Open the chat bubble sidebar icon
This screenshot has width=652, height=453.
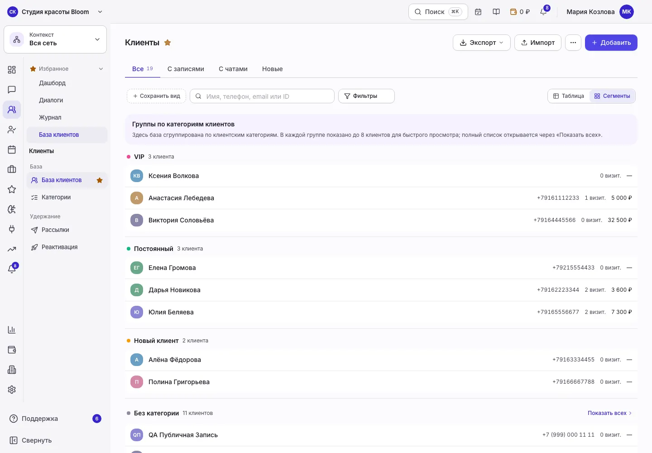[12, 90]
